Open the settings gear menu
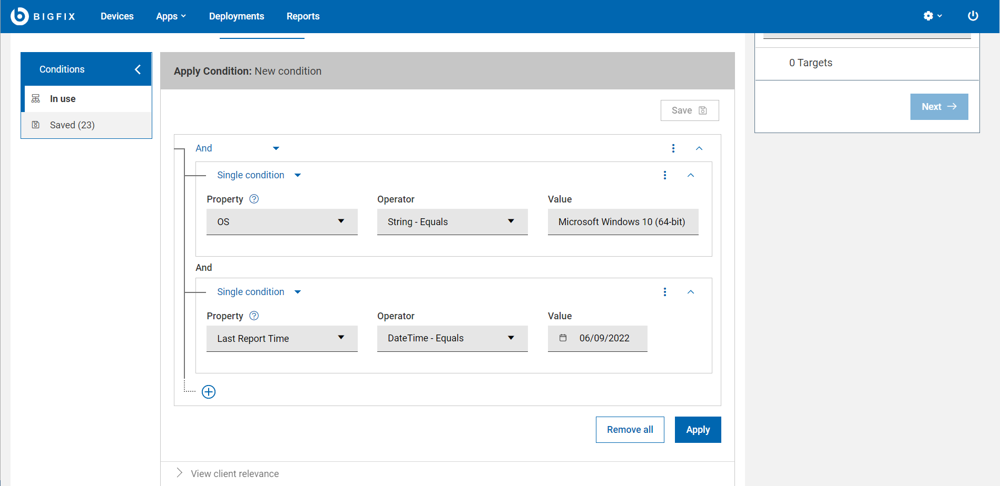 coord(932,16)
